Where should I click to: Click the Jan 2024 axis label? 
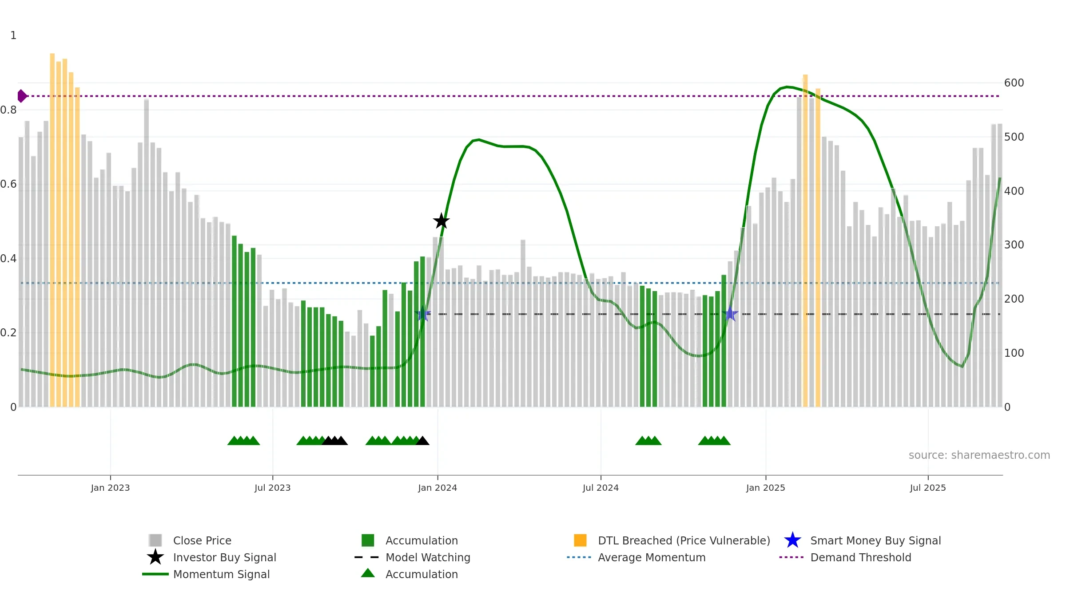(438, 488)
